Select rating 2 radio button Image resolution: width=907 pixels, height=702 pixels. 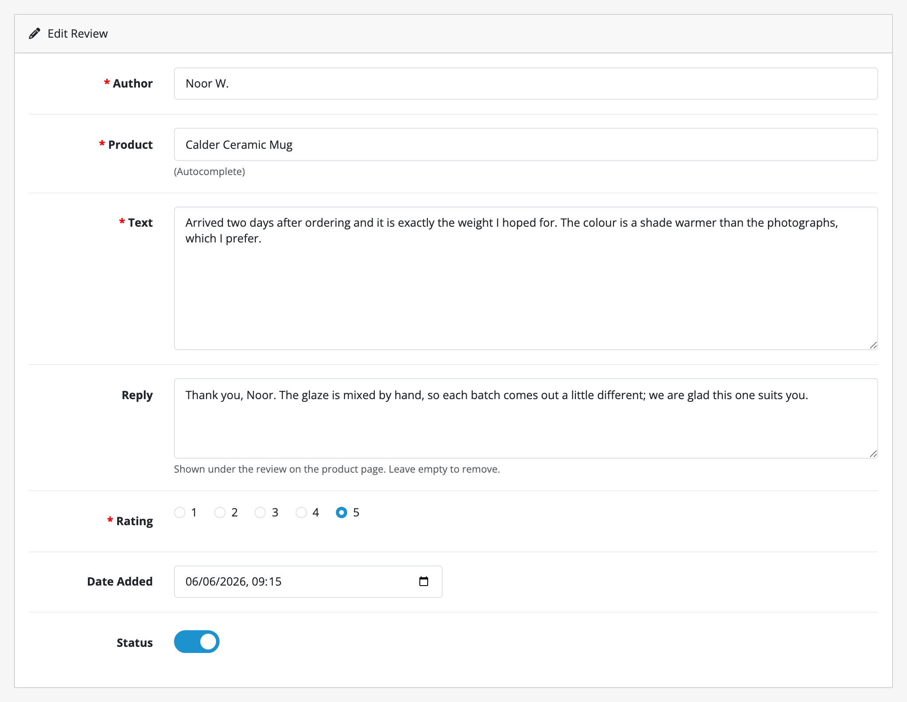[220, 512]
